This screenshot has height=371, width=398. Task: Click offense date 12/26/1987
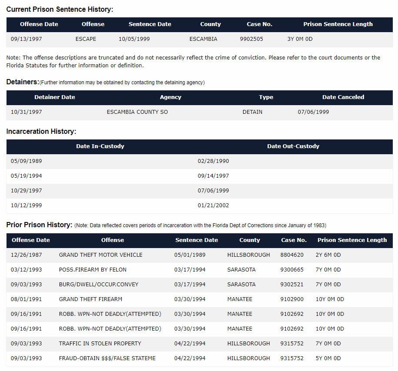(27, 255)
